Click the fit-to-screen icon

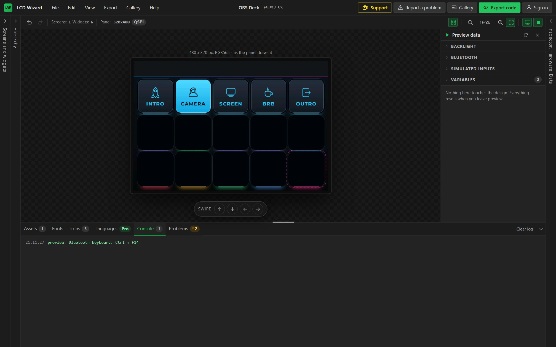511,22
